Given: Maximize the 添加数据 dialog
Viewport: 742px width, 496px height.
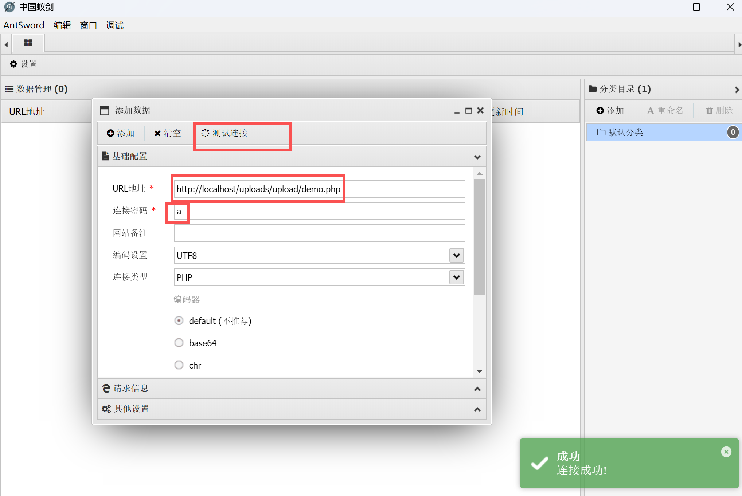Looking at the screenshot, I should click(x=469, y=111).
